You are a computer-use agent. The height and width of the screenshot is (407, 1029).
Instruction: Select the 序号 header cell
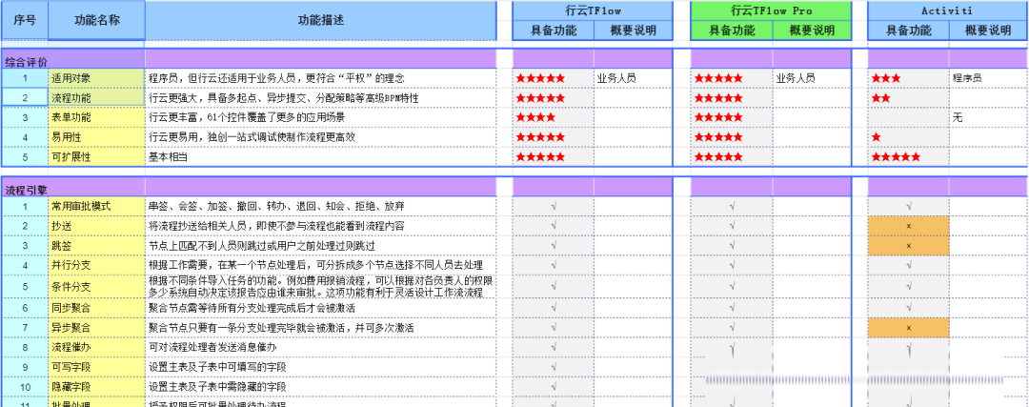24,20
